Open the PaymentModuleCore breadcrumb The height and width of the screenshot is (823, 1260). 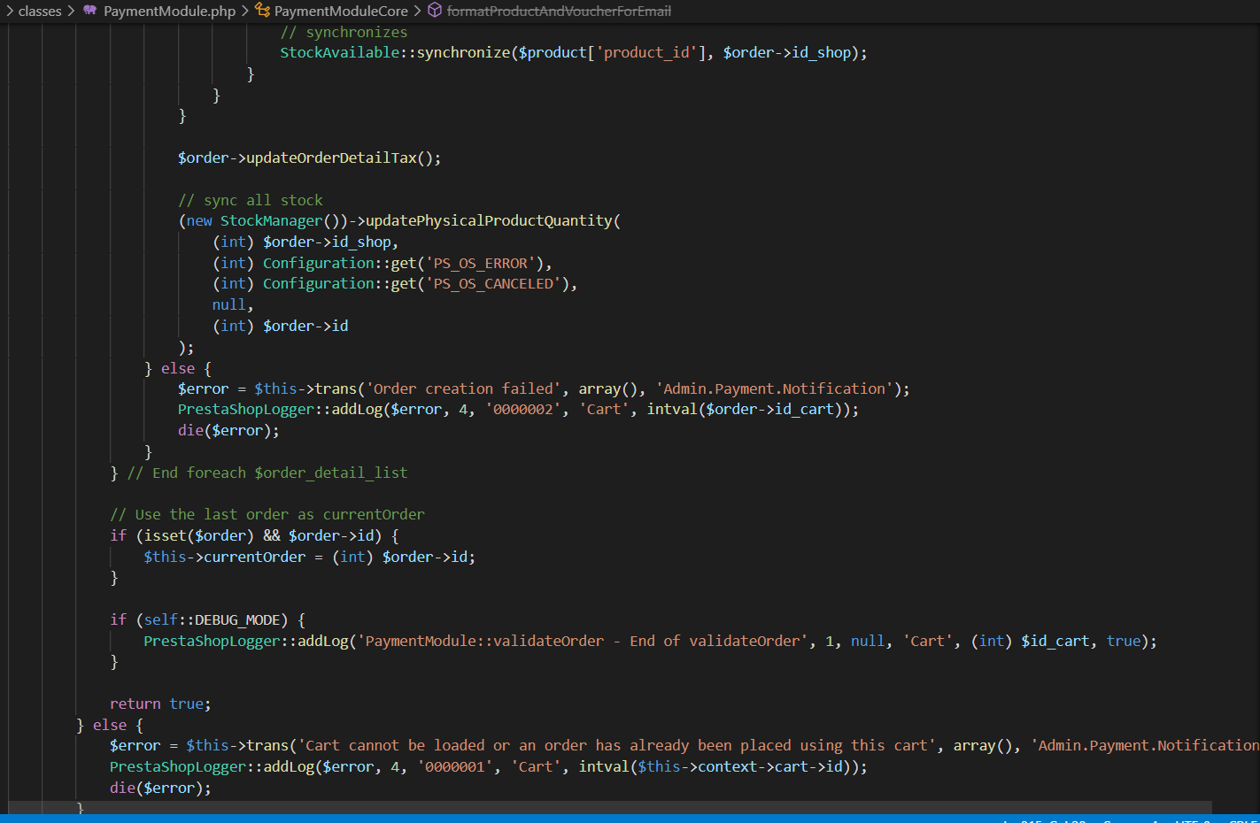click(341, 11)
